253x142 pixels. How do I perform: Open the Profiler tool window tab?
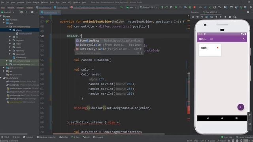tap(64, 137)
